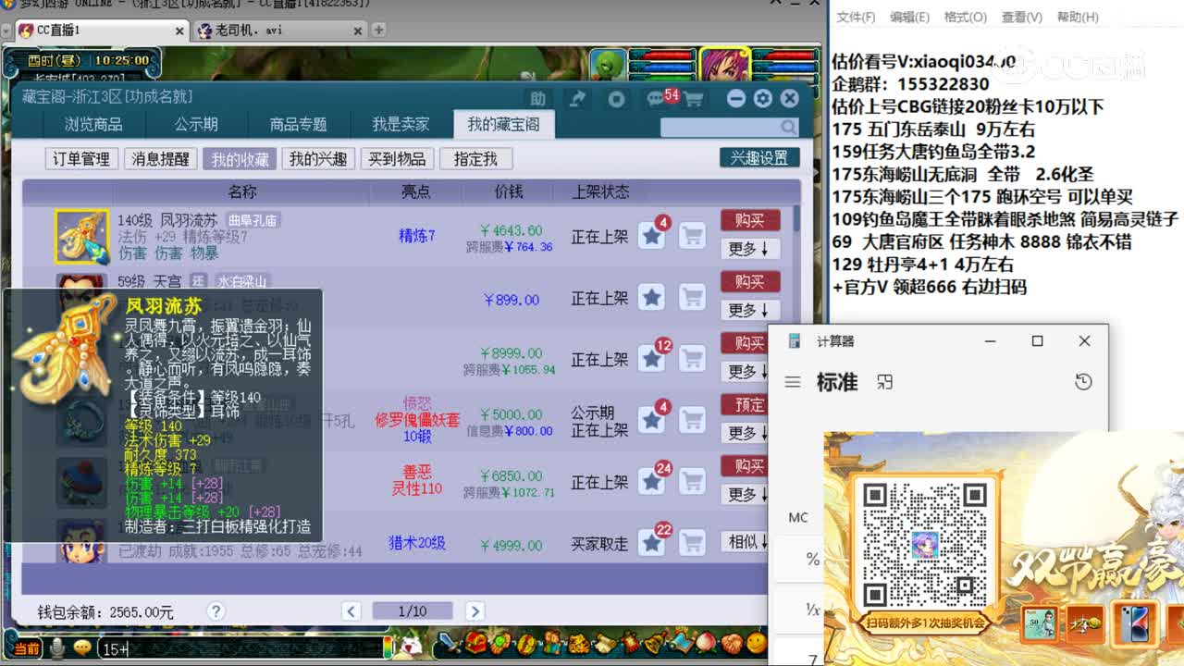Screen dimensions: 1184x666
Task: Add ¥5000.00 item to cart
Action: (x=692, y=421)
